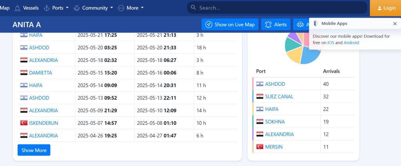
Task: Click the Vessels ship icon in navbar
Action: [17, 8]
